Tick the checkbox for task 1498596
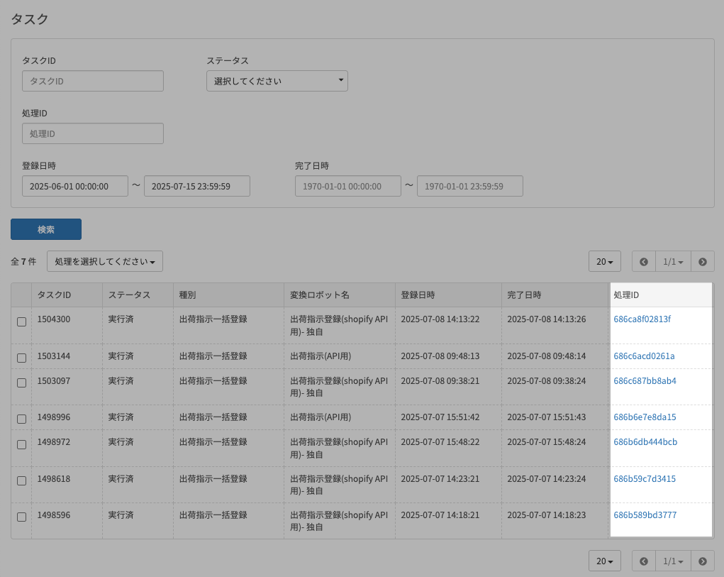The image size is (724, 577). [21, 517]
